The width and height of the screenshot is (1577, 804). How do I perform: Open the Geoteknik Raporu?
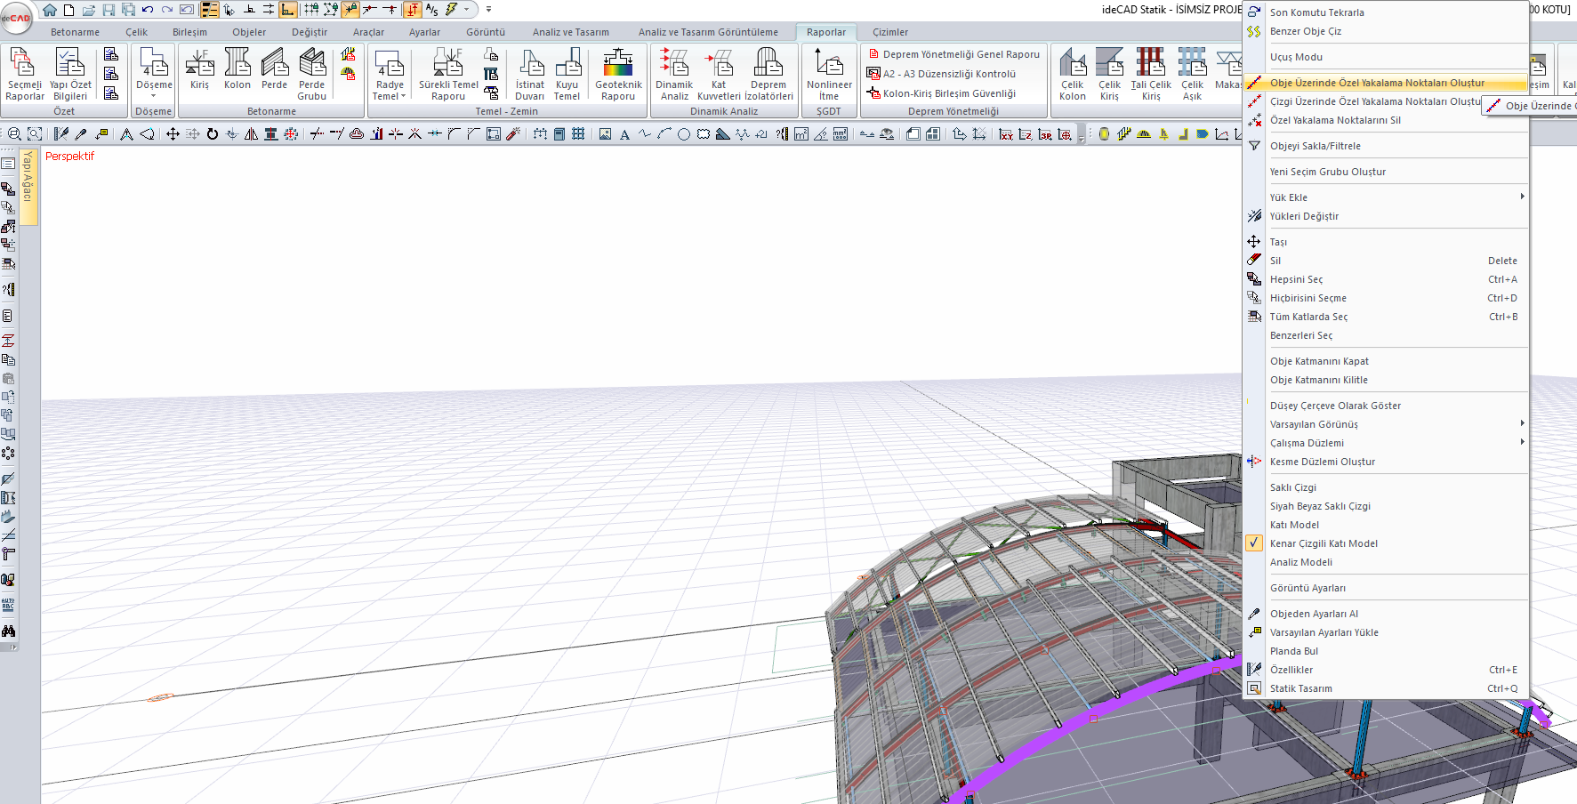[618, 75]
